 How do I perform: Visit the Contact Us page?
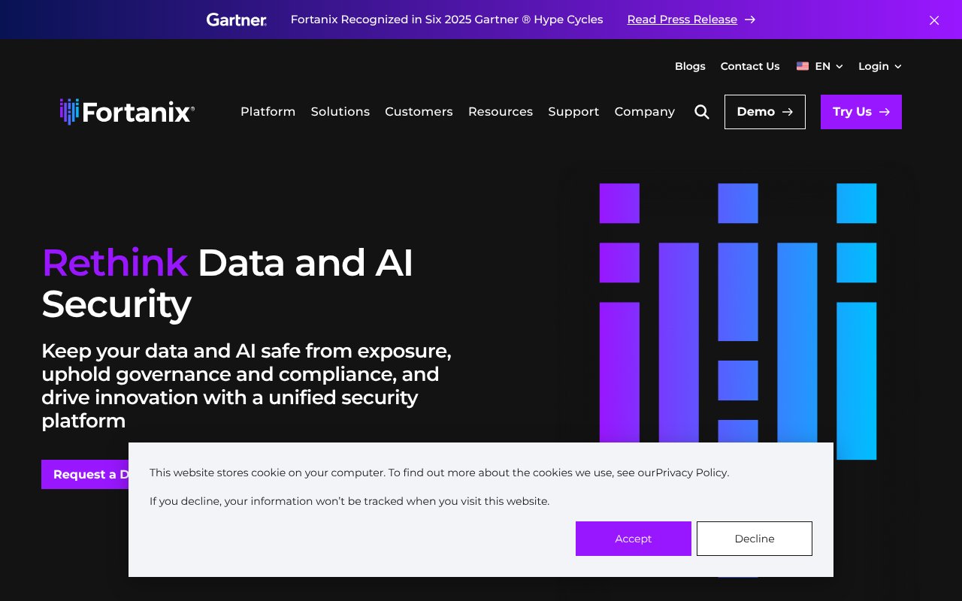tap(749, 66)
